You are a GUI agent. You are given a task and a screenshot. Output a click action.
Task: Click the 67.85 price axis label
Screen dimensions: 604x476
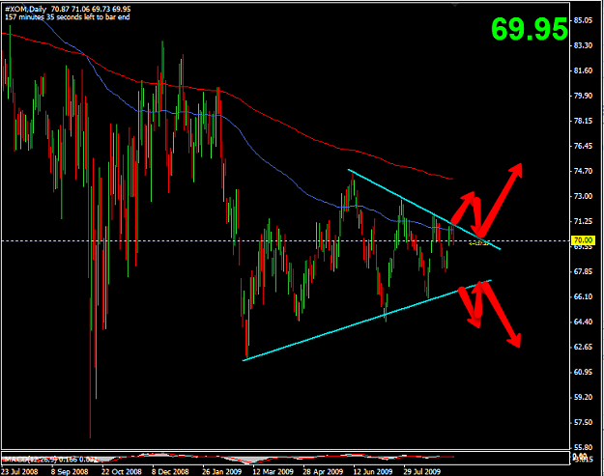click(583, 271)
